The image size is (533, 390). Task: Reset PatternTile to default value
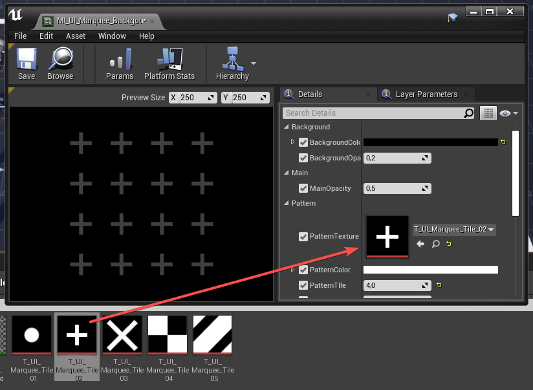(x=439, y=285)
